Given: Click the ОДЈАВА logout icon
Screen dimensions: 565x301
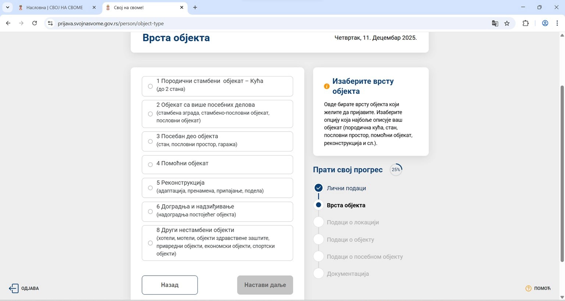Looking at the screenshot, I should (14, 289).
